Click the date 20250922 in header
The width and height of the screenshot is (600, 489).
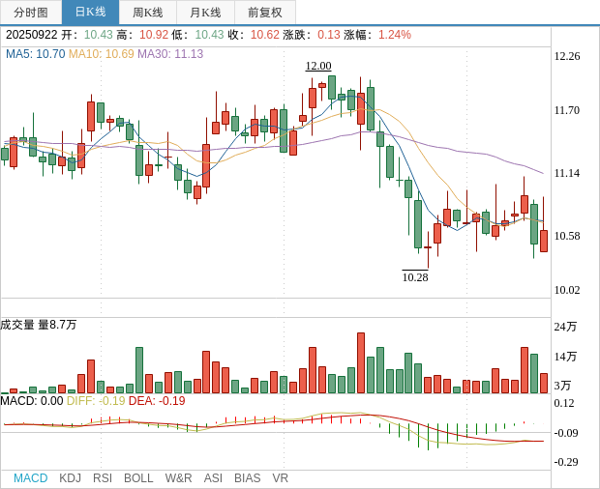pyautogui.click(x=31, y=35)
